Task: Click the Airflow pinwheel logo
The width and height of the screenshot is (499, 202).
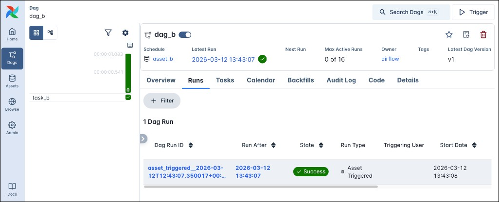Action: click(x=12, y=12)
